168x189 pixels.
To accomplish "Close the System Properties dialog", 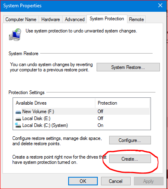I will 160,5.
